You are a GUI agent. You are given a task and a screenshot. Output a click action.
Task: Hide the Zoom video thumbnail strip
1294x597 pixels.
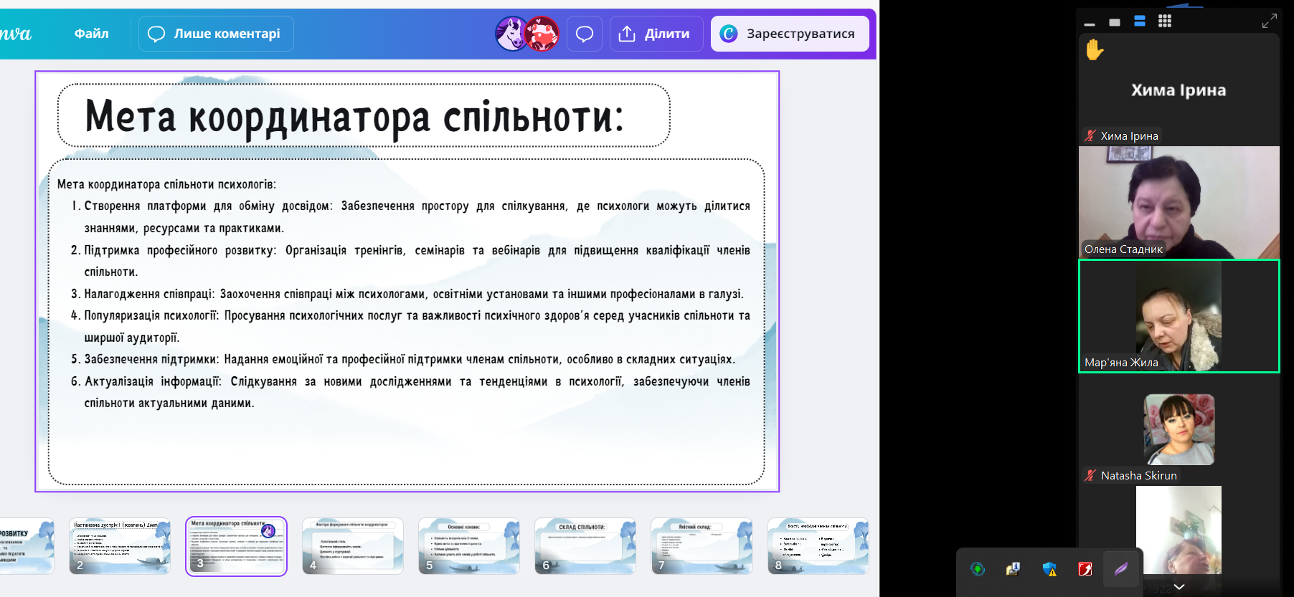tap(1090, 24)
